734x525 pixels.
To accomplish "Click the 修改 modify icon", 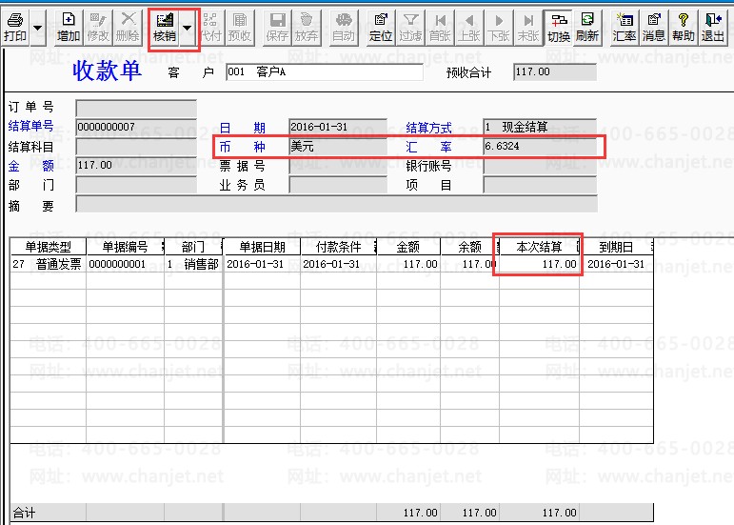I will [98, 28].
